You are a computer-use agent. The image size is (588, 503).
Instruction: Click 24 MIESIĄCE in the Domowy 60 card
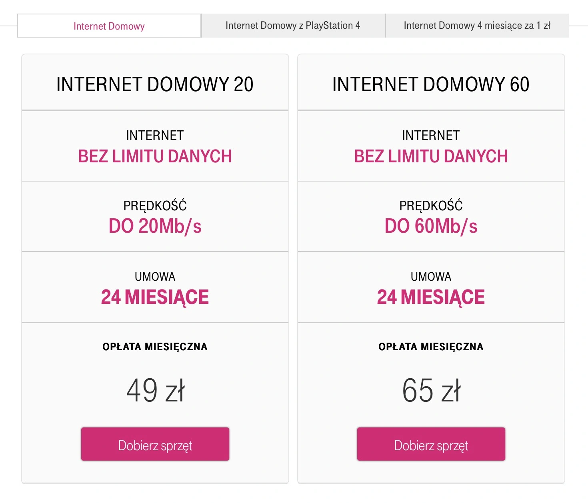[x=431, y=297]
